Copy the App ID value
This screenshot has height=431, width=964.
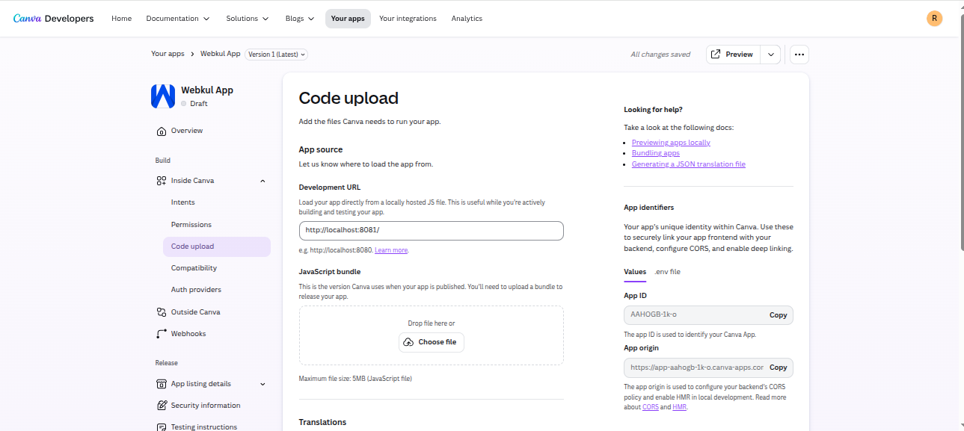click(x=778, y=315)
